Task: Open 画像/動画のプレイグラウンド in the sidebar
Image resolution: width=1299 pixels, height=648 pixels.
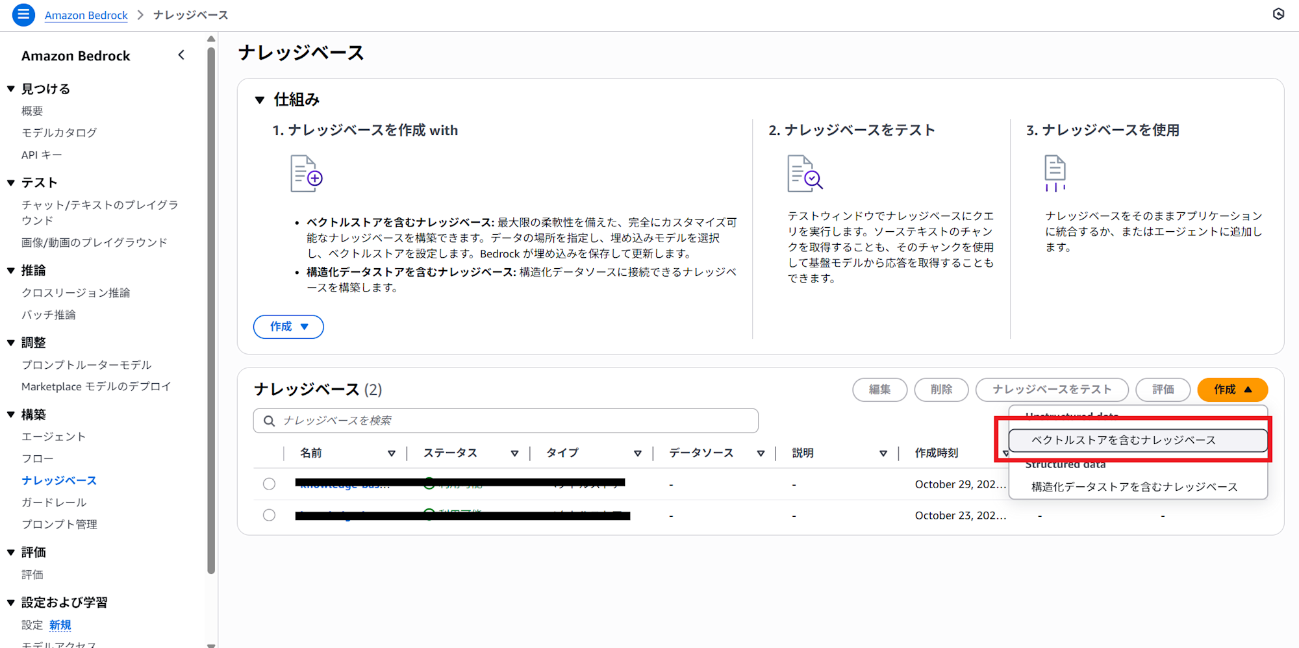Action: point(94,243)
